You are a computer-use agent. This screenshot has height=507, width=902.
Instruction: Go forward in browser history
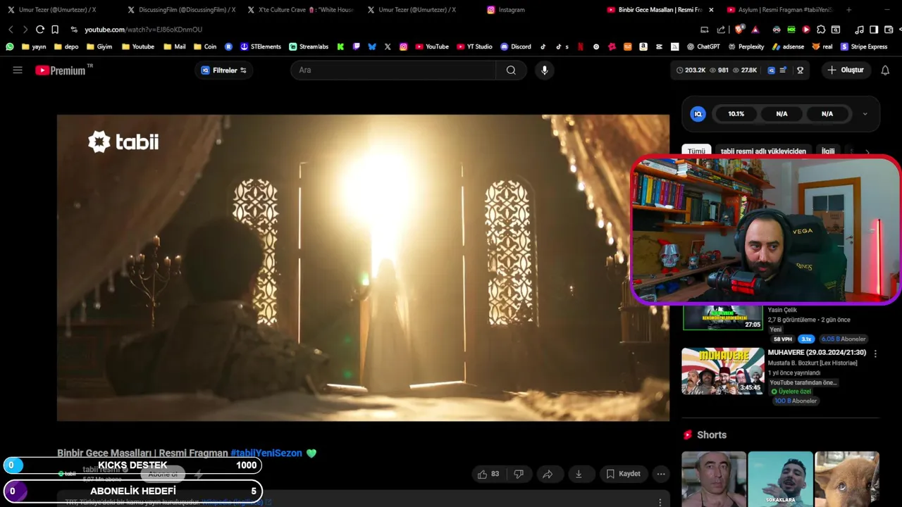click(25, 30)
